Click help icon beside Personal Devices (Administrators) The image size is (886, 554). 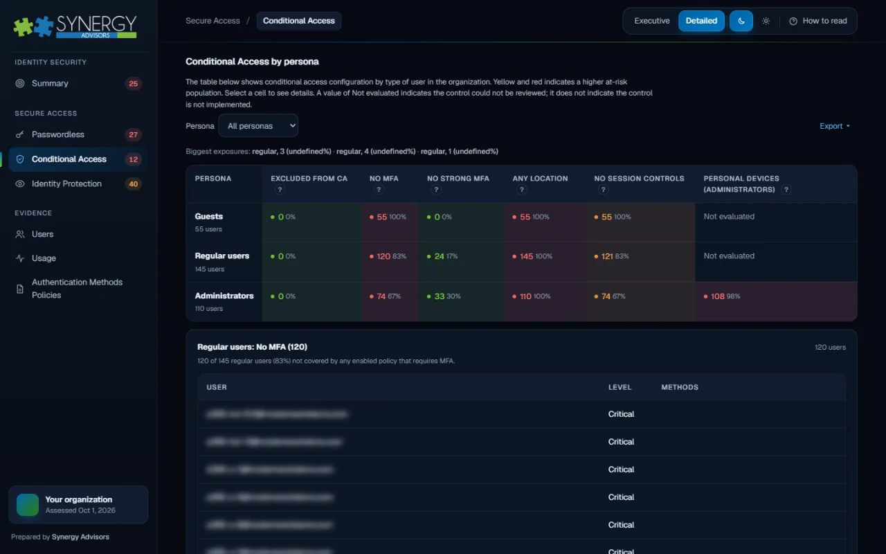coord(786,190)
